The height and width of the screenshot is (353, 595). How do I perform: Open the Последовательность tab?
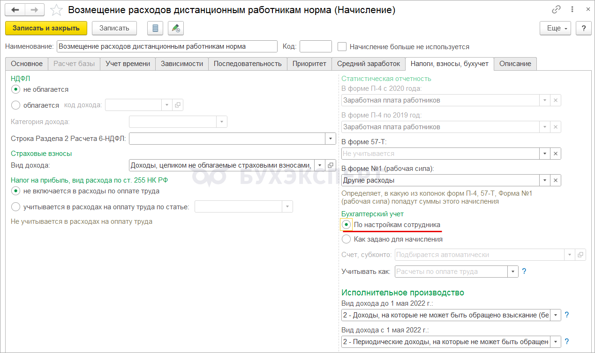click(248, 64)
